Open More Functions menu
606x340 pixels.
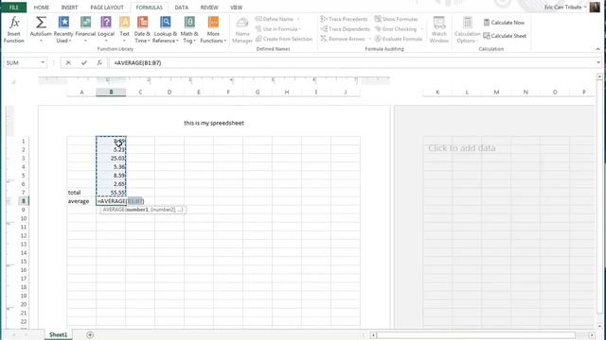[x=213, y=29]
